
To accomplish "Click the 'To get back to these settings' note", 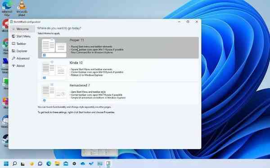I will click(x=76, y=112).
